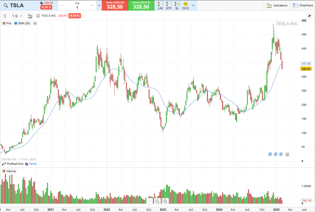Click the second blue copy-chart icon
This screenshot has width=315, height=212.
276,154
